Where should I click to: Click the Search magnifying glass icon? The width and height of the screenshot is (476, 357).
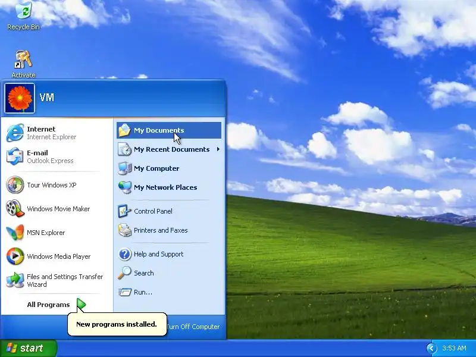(124, 273)
